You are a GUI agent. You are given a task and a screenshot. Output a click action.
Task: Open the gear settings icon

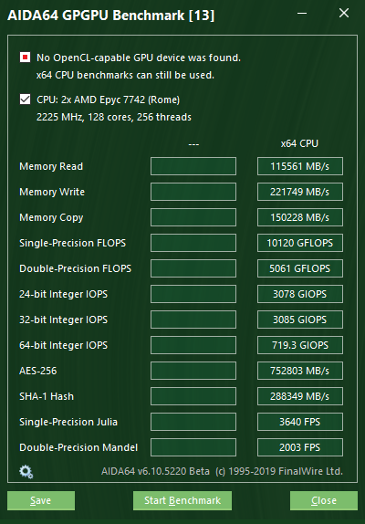coord(26,472)
